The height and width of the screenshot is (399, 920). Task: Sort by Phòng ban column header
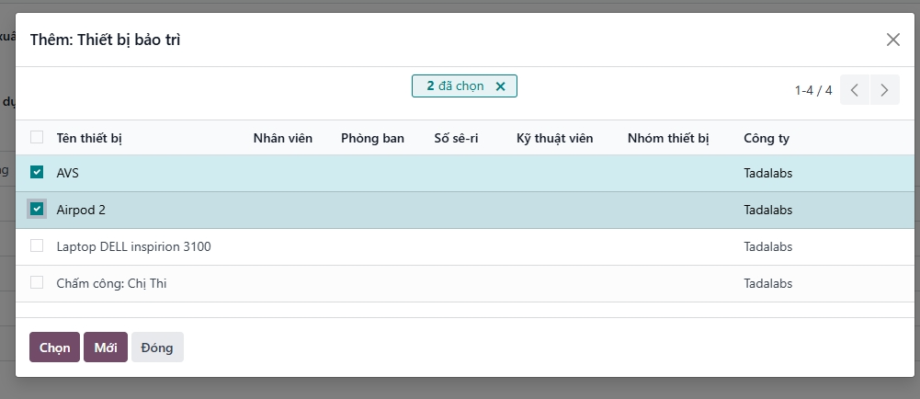[372, 139]
